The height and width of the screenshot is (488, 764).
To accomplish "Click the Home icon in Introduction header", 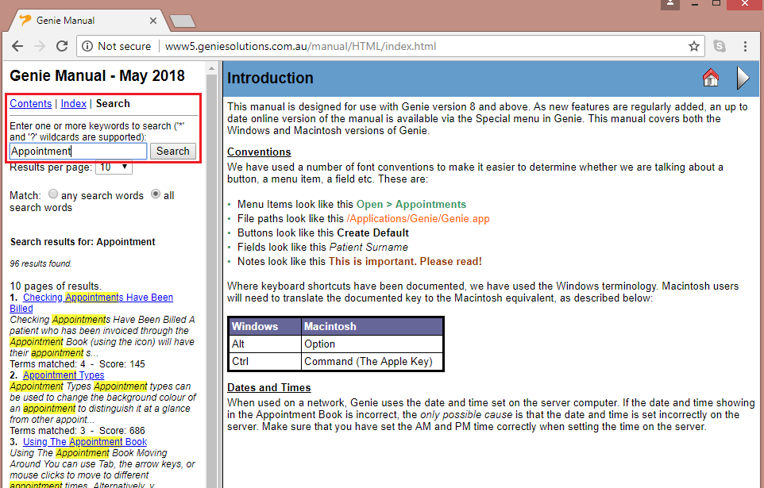I will point(711,78).
